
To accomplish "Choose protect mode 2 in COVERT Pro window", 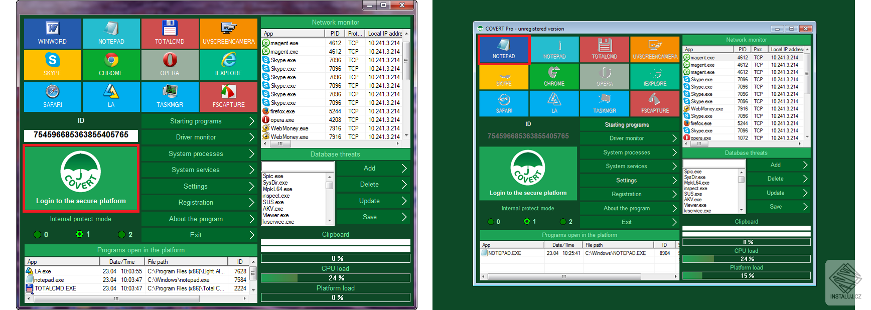I will click(563, 222).
